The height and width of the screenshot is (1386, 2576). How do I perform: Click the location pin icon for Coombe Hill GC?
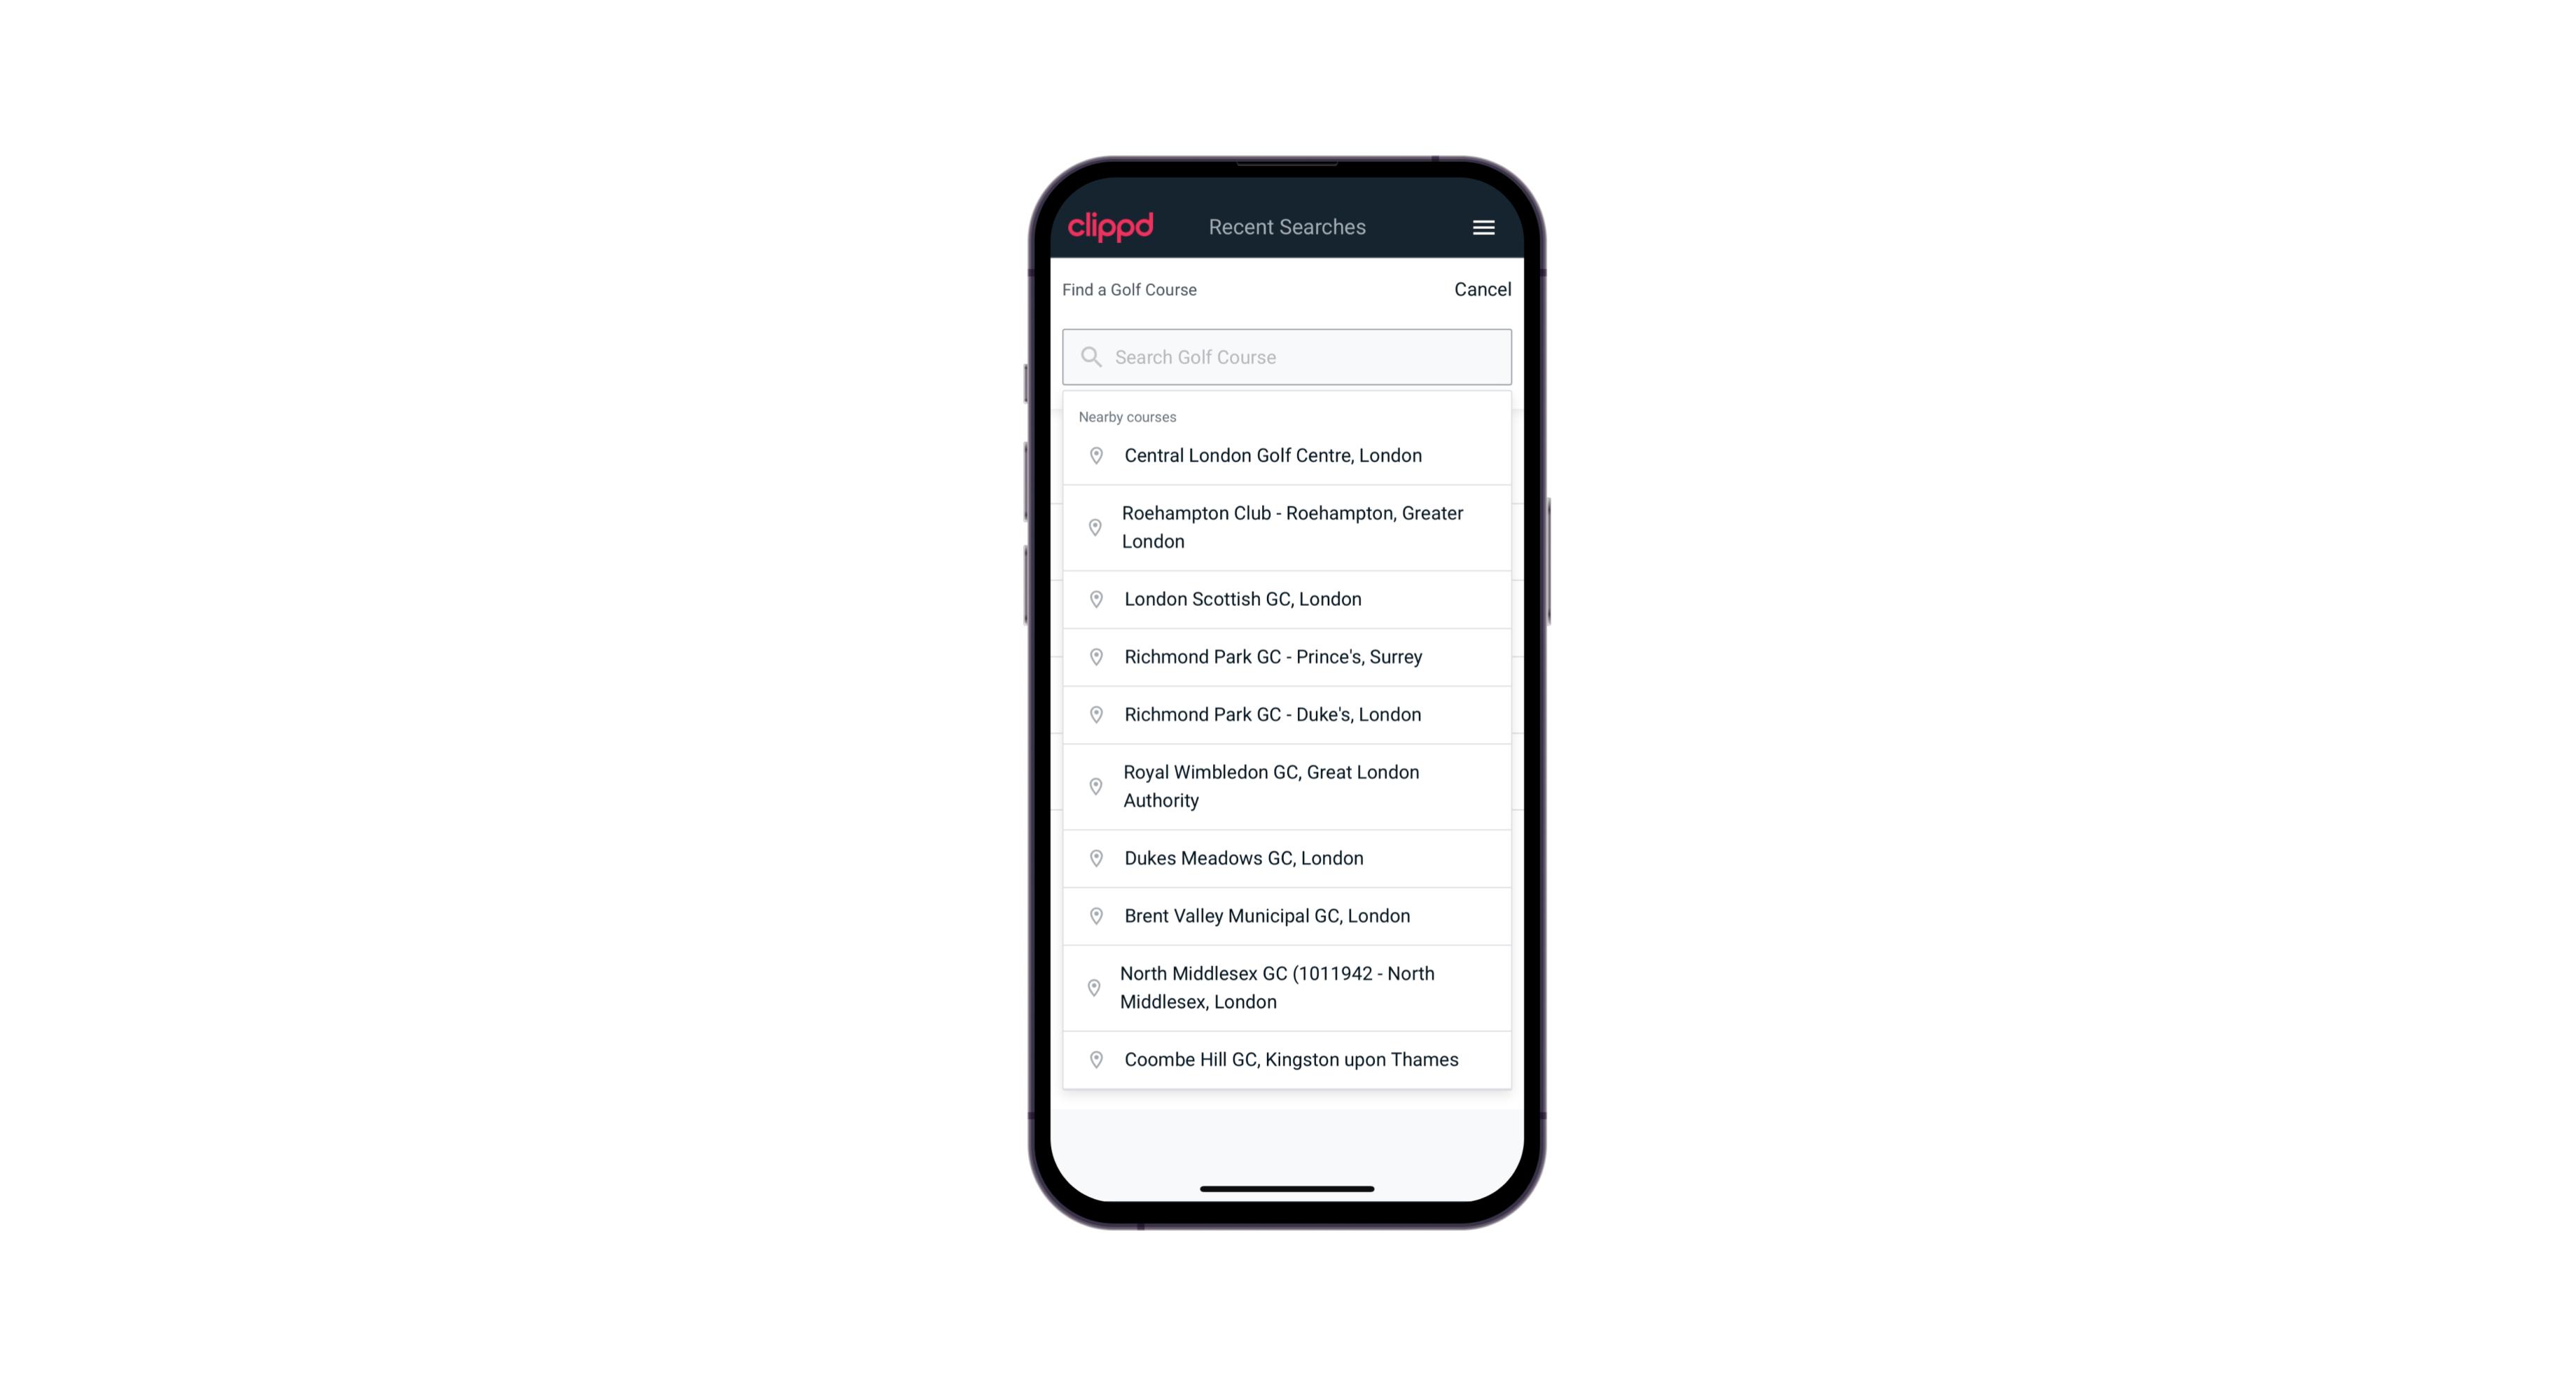(x=1093, y=1058)
